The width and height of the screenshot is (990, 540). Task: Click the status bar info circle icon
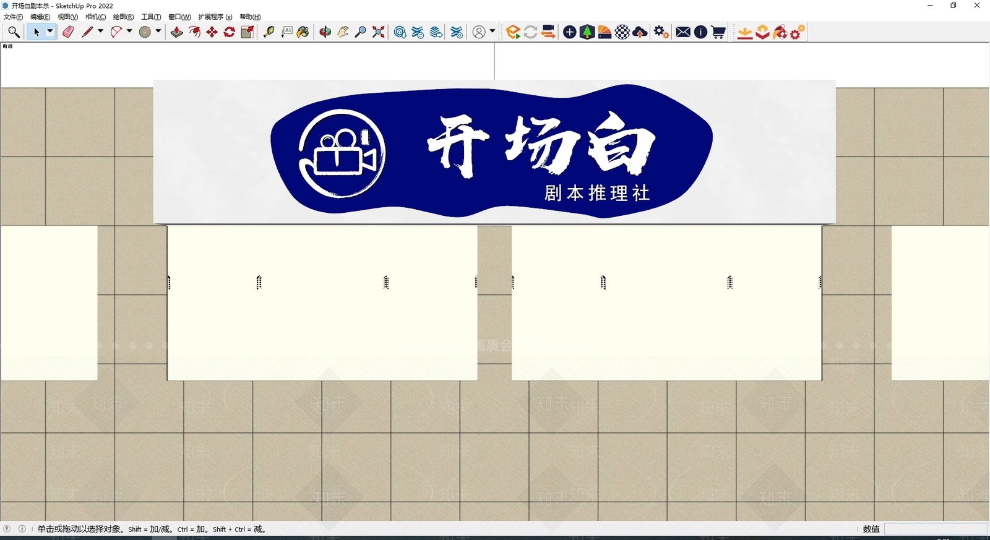pyautogui.click(x=22, y=529)
